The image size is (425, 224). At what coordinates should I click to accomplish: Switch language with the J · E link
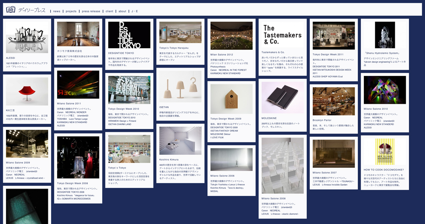(x=134, y=11)
